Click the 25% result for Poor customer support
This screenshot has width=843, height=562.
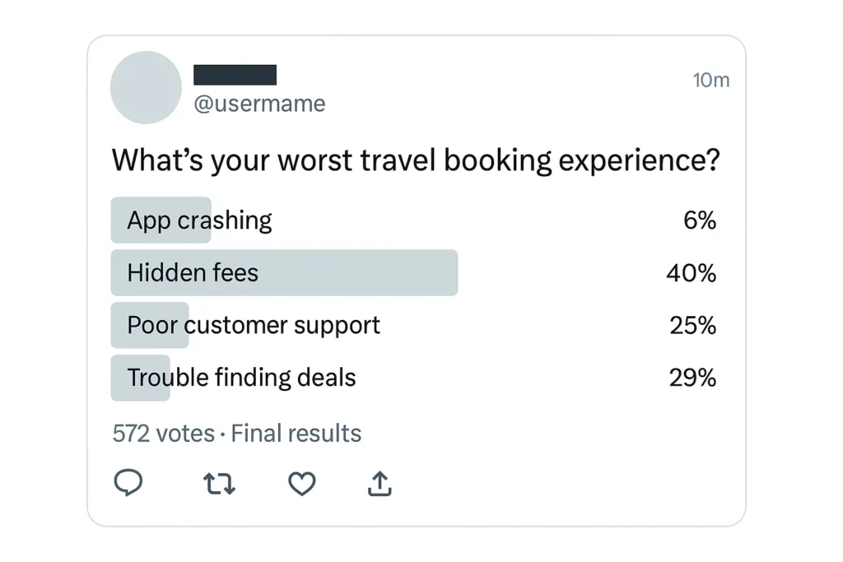tap(693, 326)
